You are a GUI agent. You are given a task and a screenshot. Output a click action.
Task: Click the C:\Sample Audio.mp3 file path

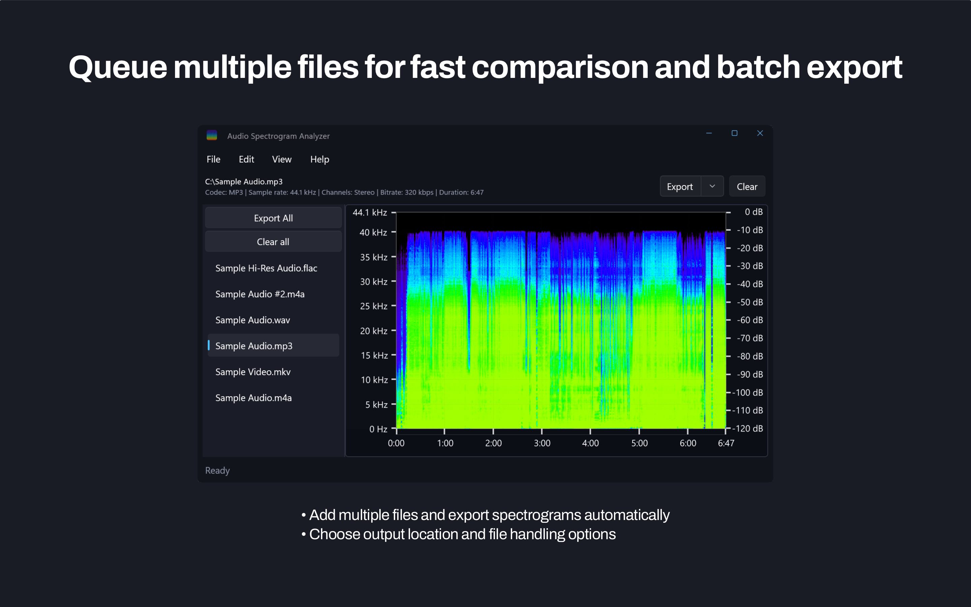click(x=244, y=181)
